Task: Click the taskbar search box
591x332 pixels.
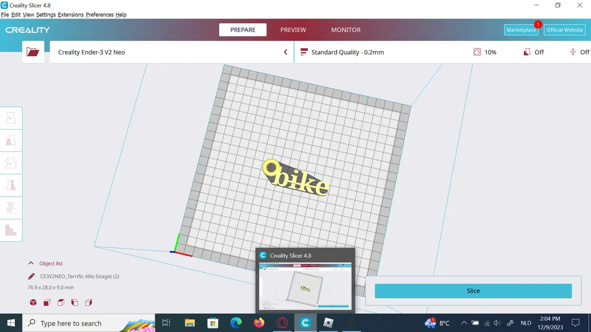Action: (89, 323)
